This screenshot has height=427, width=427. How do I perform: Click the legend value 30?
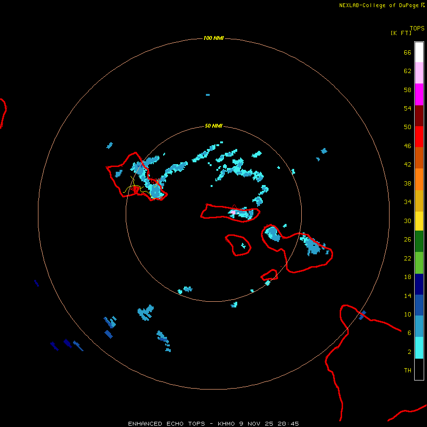click(x=408, y=221)
